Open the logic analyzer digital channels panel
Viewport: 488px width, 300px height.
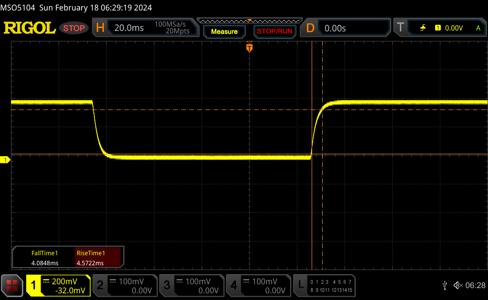[325, 285]
